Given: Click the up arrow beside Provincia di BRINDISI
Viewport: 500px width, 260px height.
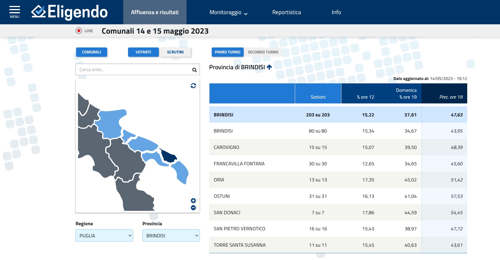Looking at the screenshot, I should 269,67.
